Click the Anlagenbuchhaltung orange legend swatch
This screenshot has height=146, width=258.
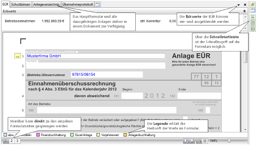tap(125, 135)
